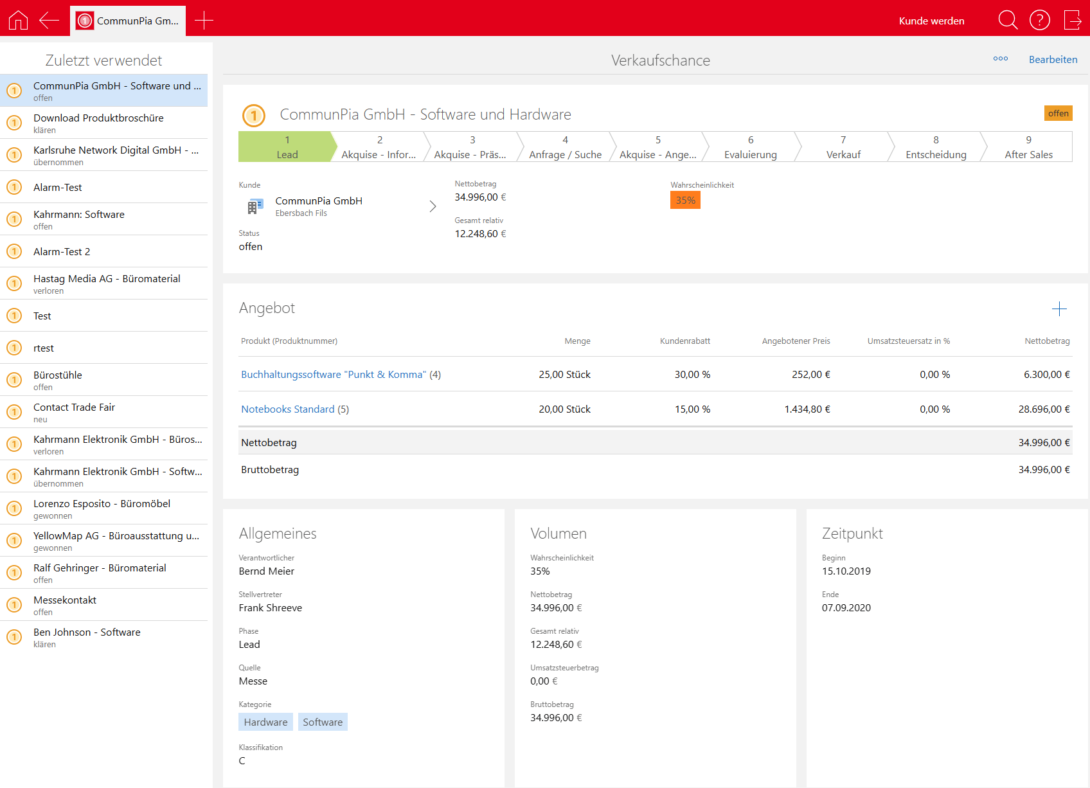Click the icon beside Alarm-Test 2
This screenshot has width=1090, height=788.
pos(14,251)
